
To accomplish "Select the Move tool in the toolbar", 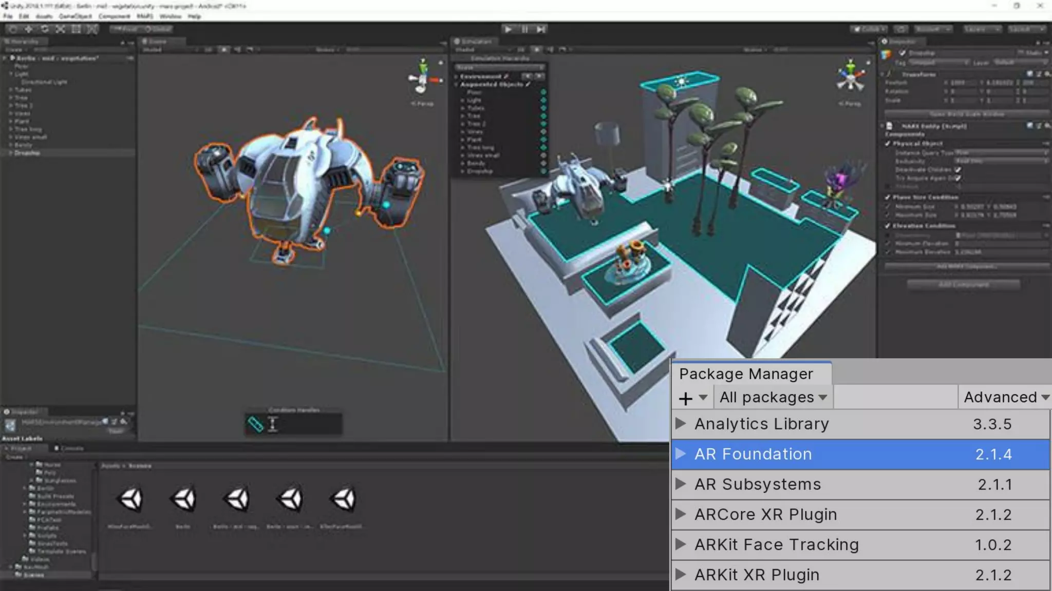I will [x=29, y=29].
